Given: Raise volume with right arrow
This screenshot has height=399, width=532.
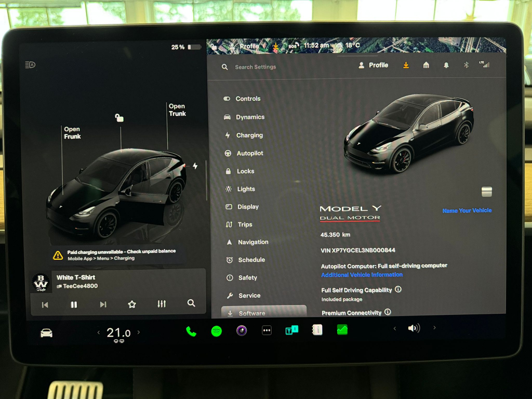Looking at the screenshot, I should pyautogui.click(x=434, y=328).
